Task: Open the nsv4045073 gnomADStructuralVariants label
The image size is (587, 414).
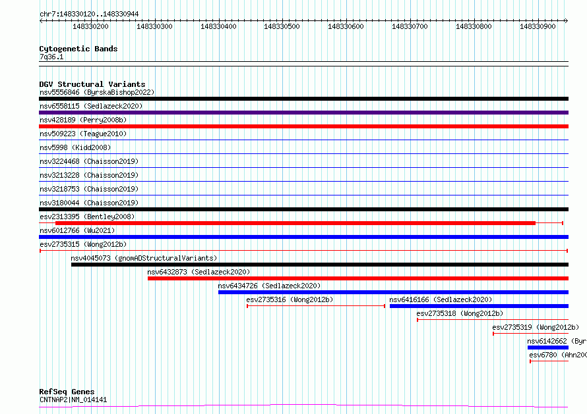Action: (144, 259)
